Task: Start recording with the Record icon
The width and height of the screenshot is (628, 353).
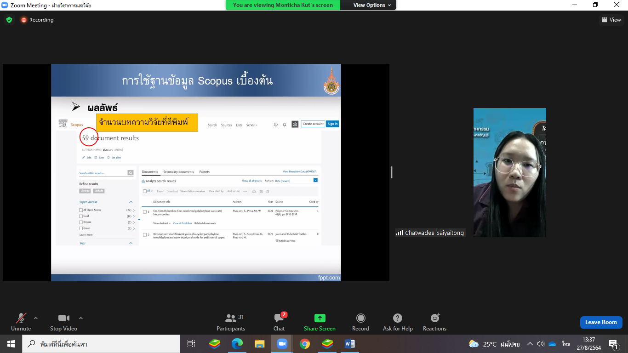Action: tap(361, 318)
